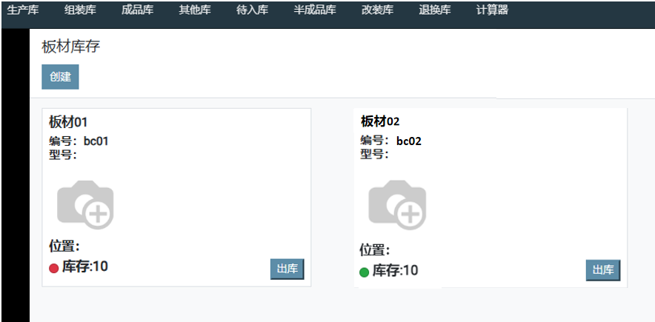The image size is (655, 322).
Task: Click the green stock status dot on 板材02
Action: click(364, 272)
